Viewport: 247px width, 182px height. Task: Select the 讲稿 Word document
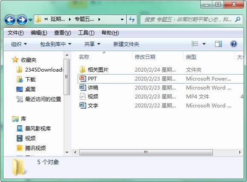[160, 87]
